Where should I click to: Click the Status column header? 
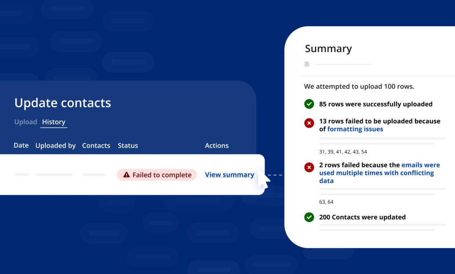click(x=128, y=145)
